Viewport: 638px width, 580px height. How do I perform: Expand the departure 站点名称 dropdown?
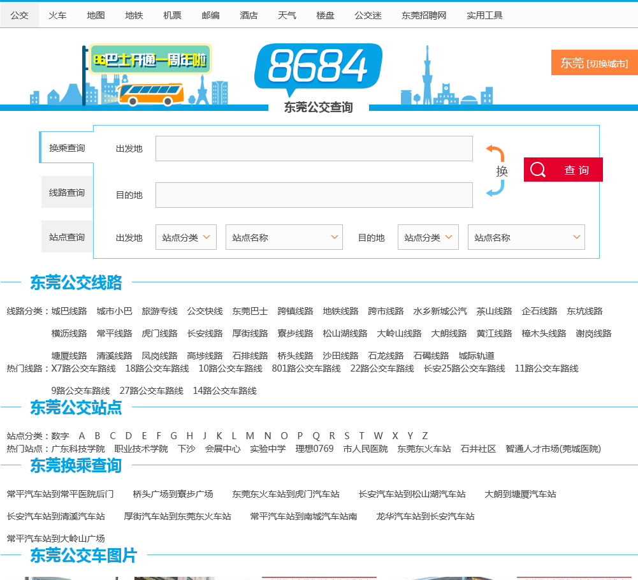[284, 237]
